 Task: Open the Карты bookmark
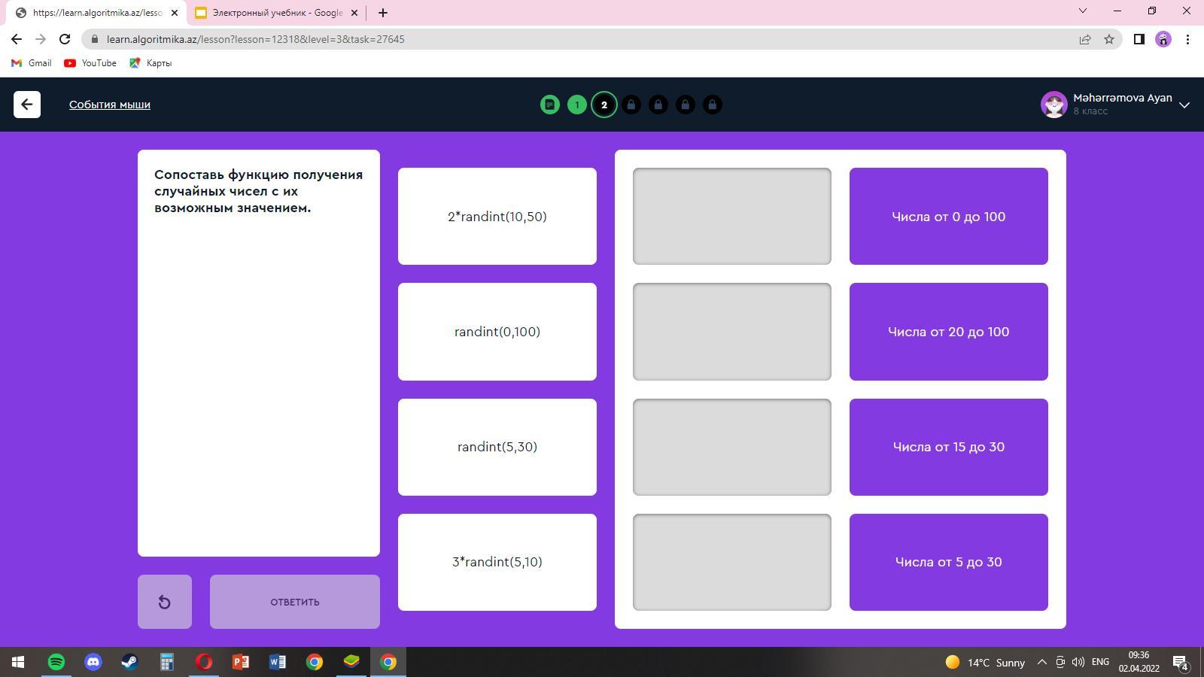click(x=150, y=63)
